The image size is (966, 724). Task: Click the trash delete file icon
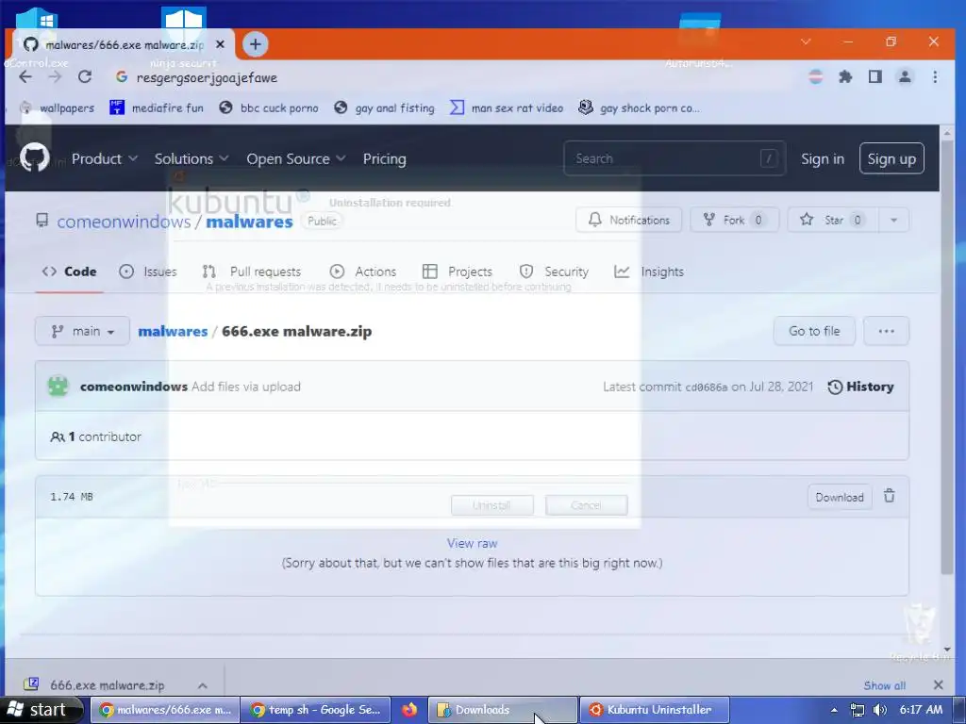[x=889, y=496]
